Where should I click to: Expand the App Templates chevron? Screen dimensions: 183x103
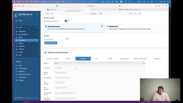[37, 34]
